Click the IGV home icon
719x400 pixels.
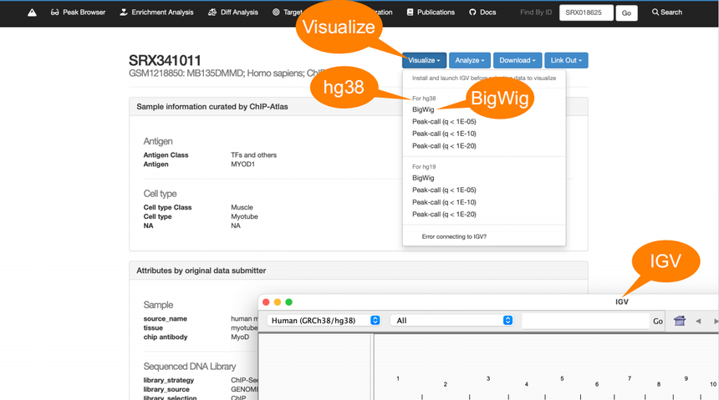click(x=680, y=321)
